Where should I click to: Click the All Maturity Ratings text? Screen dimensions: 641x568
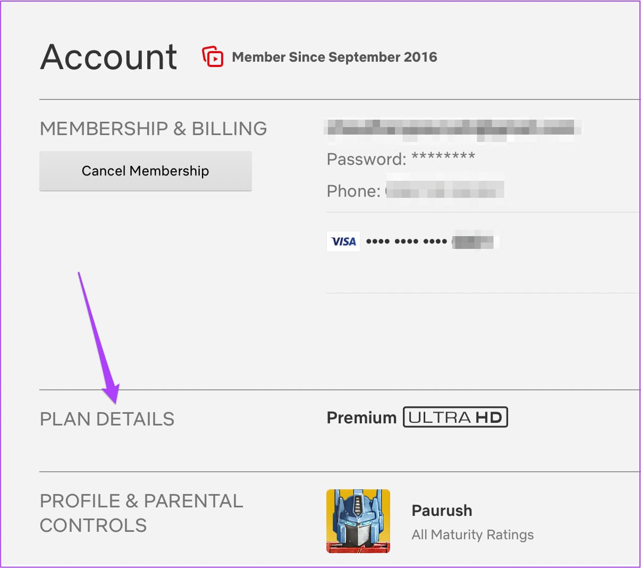473,534
